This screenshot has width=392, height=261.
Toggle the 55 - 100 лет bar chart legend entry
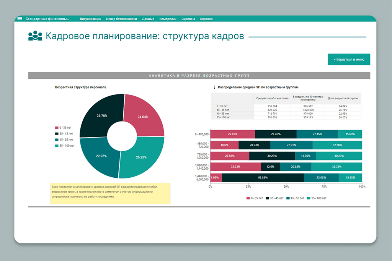point(317,198)
